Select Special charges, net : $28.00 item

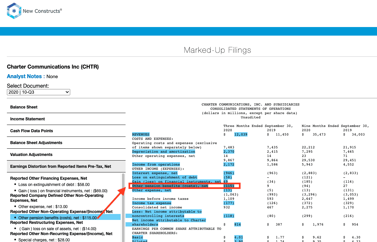click(x=44, y=240)
